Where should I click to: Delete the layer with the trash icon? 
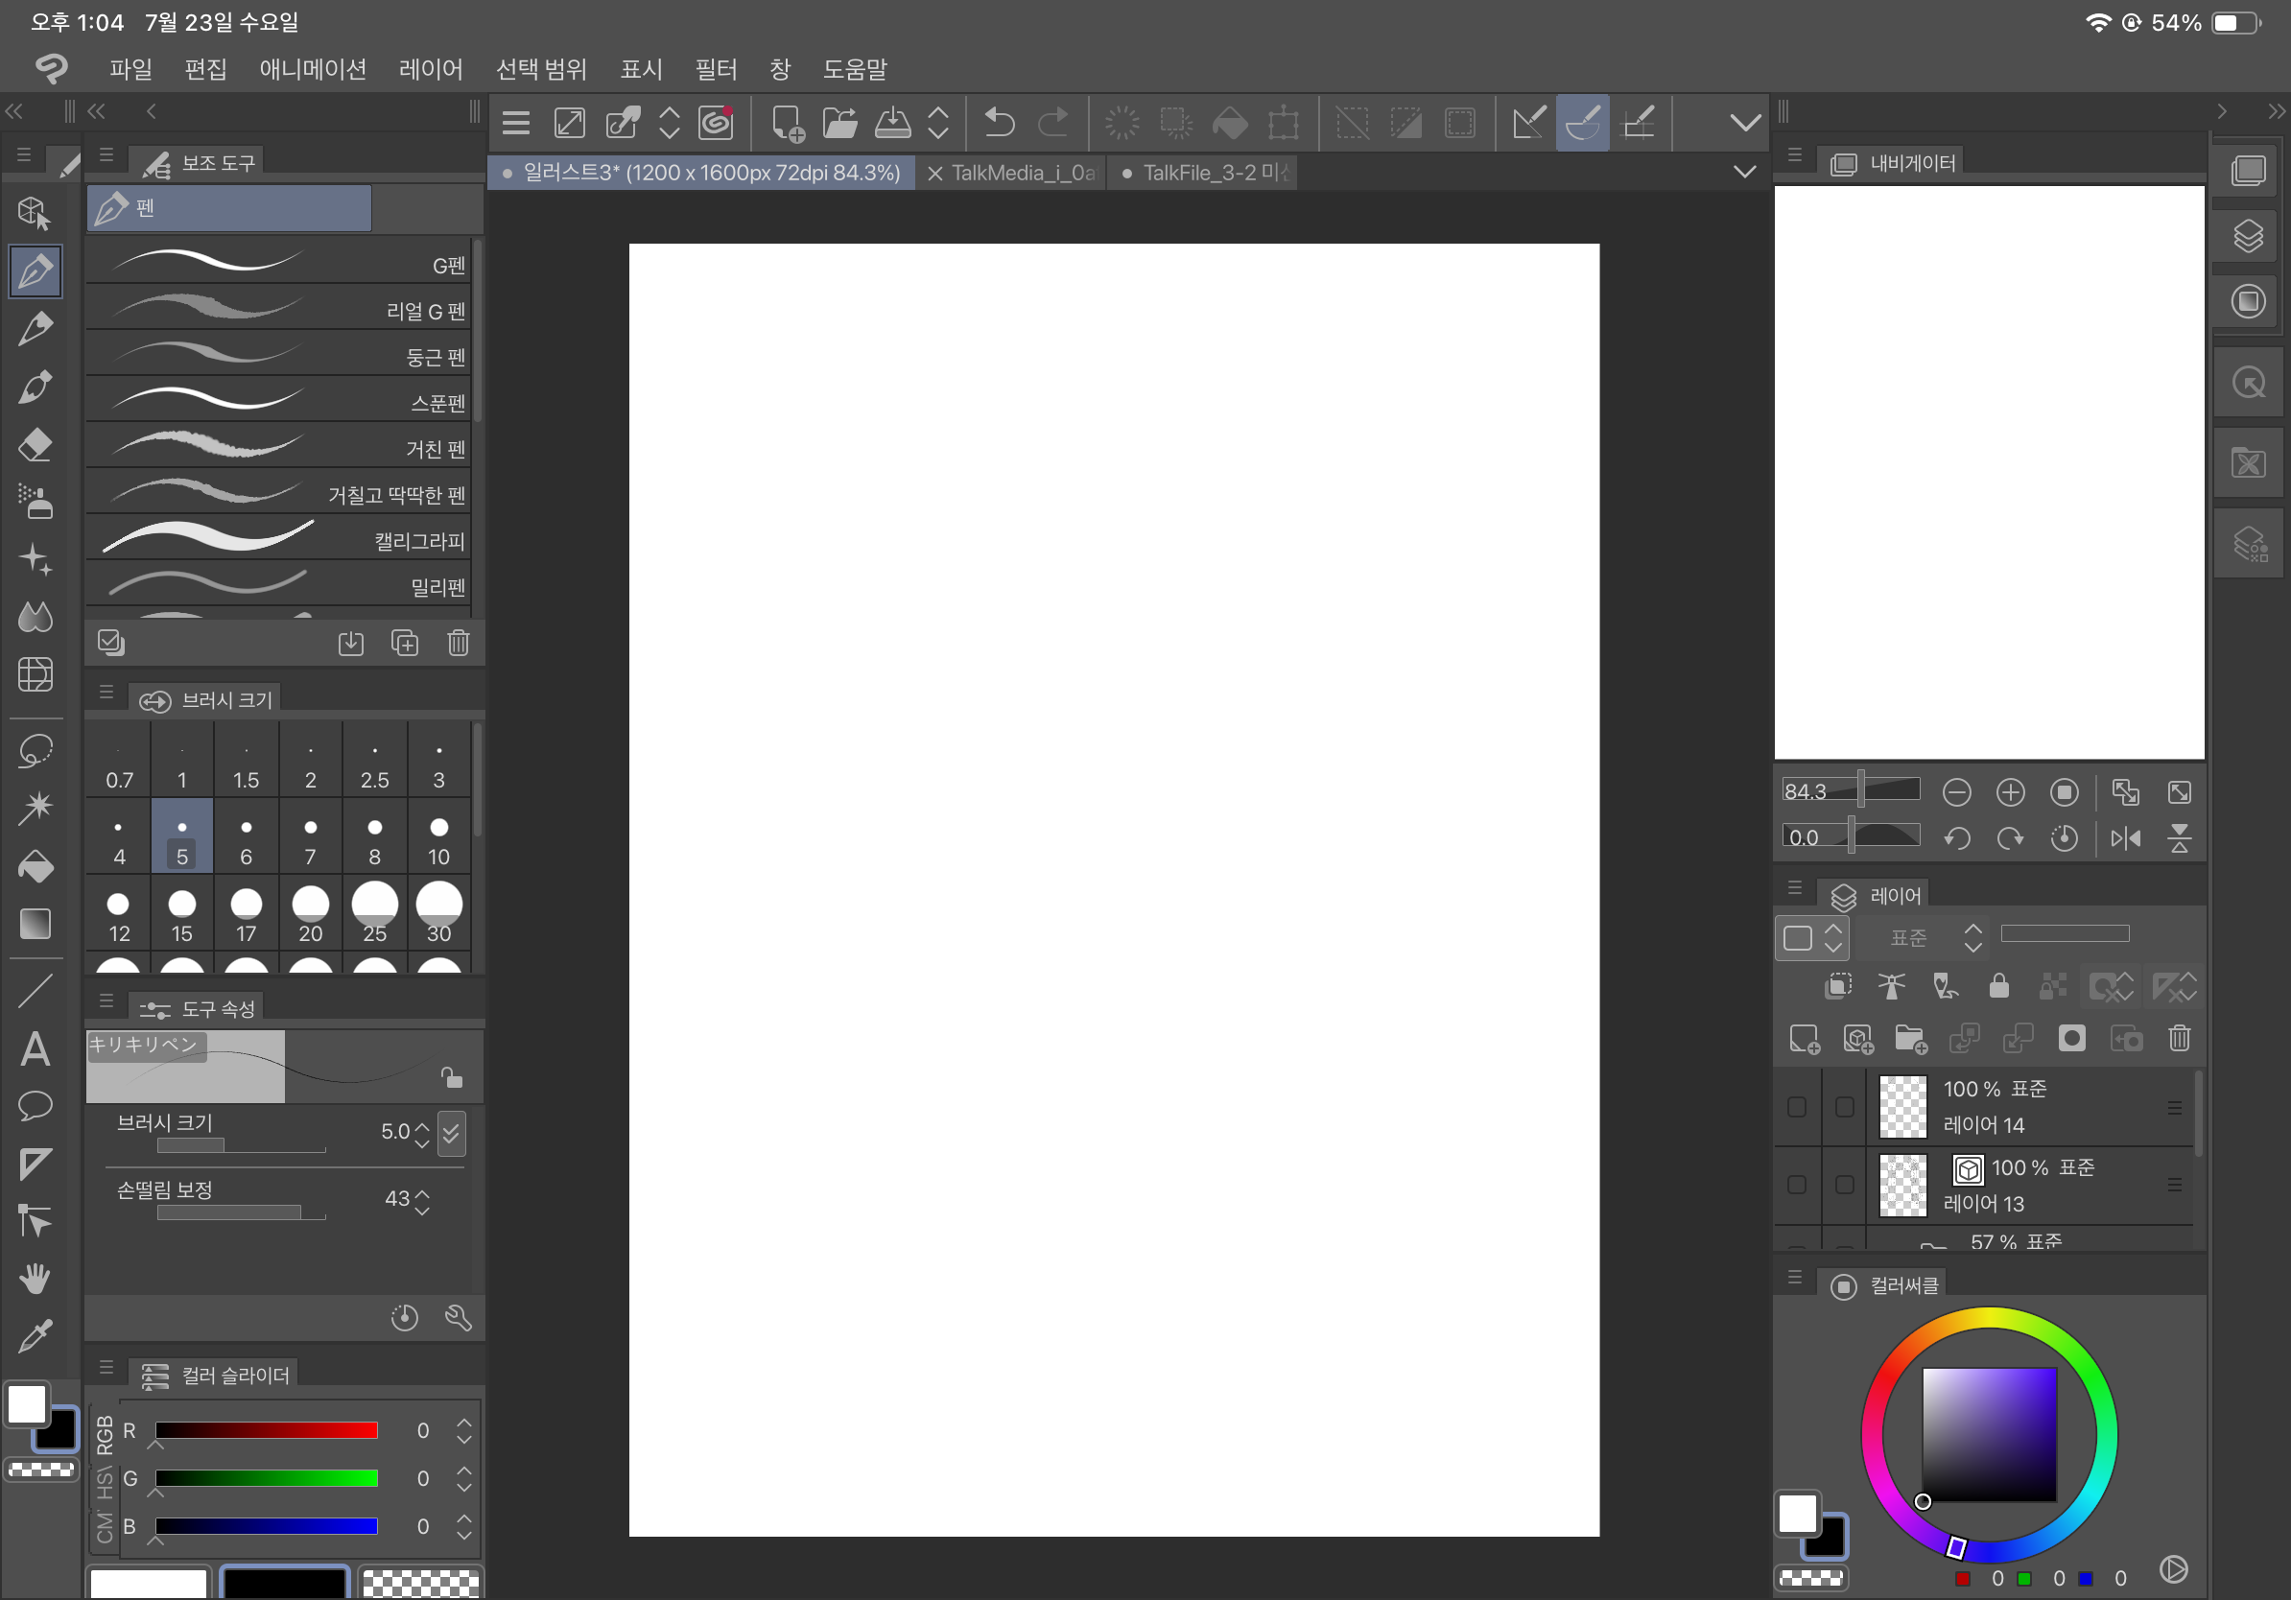coord(2180,1039)
